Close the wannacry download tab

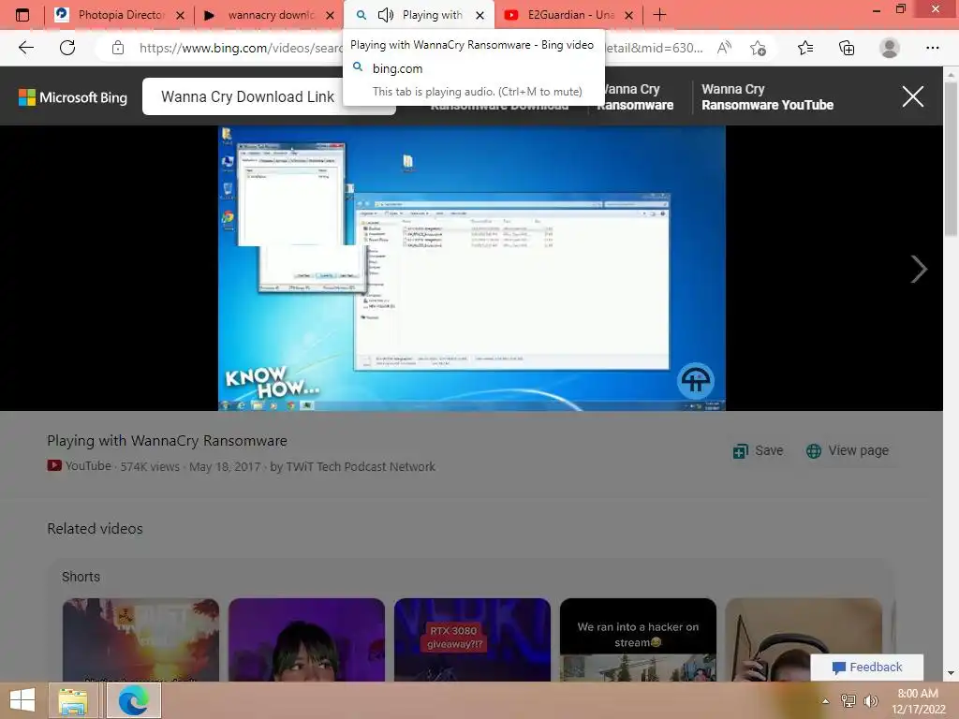(330, 15)
